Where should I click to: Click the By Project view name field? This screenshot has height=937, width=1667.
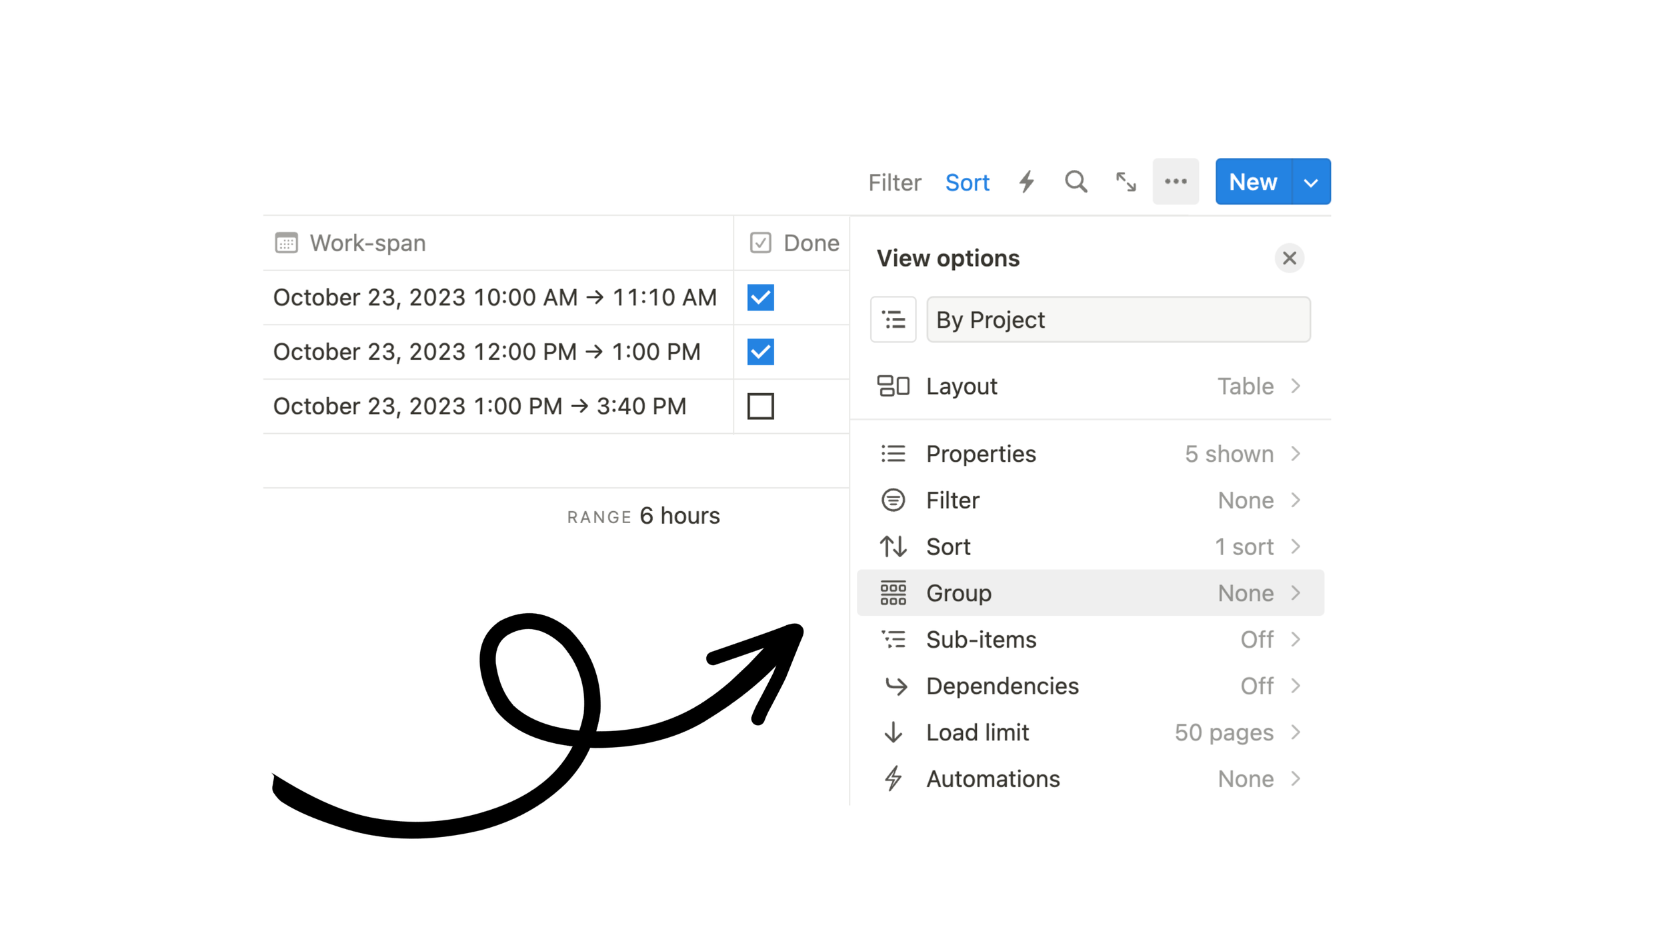[1118, 319]
